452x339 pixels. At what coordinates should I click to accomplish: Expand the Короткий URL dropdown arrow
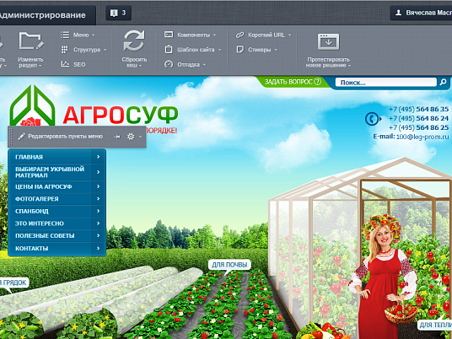pyautogui.click(x=290, y=35)
